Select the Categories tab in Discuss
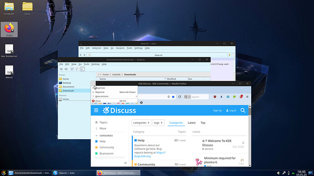 (x=176, y=123)
